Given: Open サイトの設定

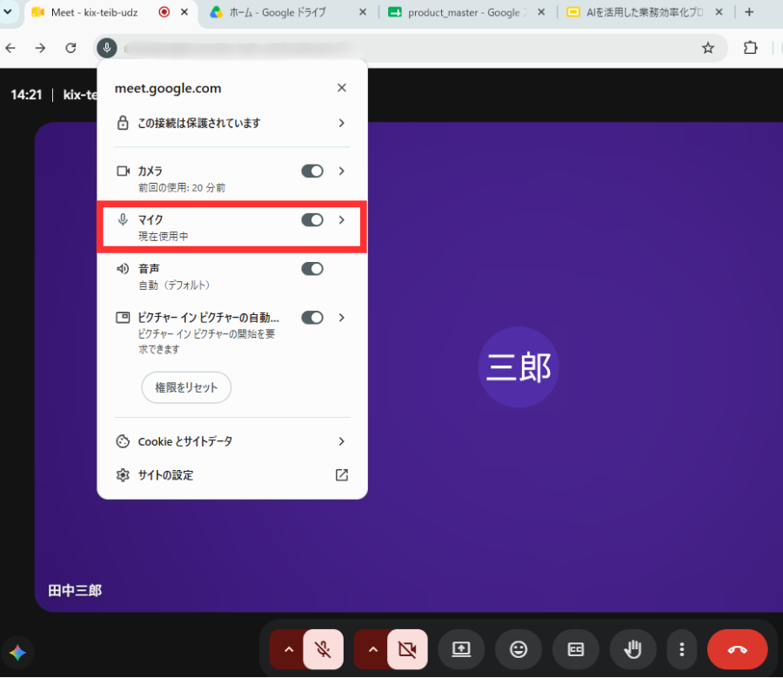Looking at the screenshot, I should click(x=232, y=475).
